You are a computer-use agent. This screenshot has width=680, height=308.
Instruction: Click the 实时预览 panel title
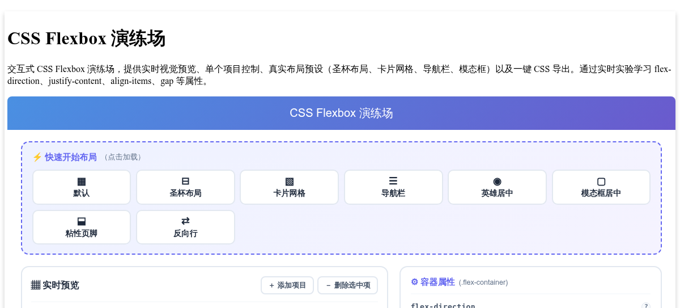pyautogui.click(x=55, y=285)
